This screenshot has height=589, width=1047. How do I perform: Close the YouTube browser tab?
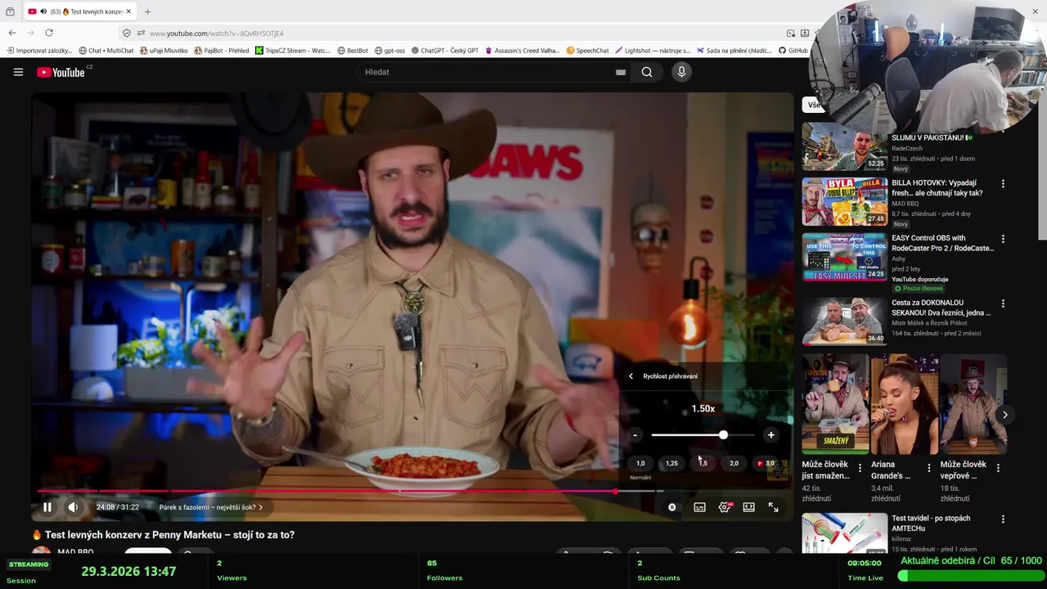coord(128,11)
